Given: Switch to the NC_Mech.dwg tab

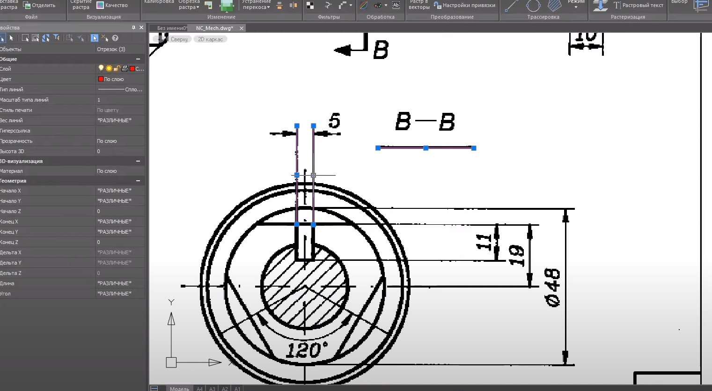Looking at the screenshot, I should [214, 28].
